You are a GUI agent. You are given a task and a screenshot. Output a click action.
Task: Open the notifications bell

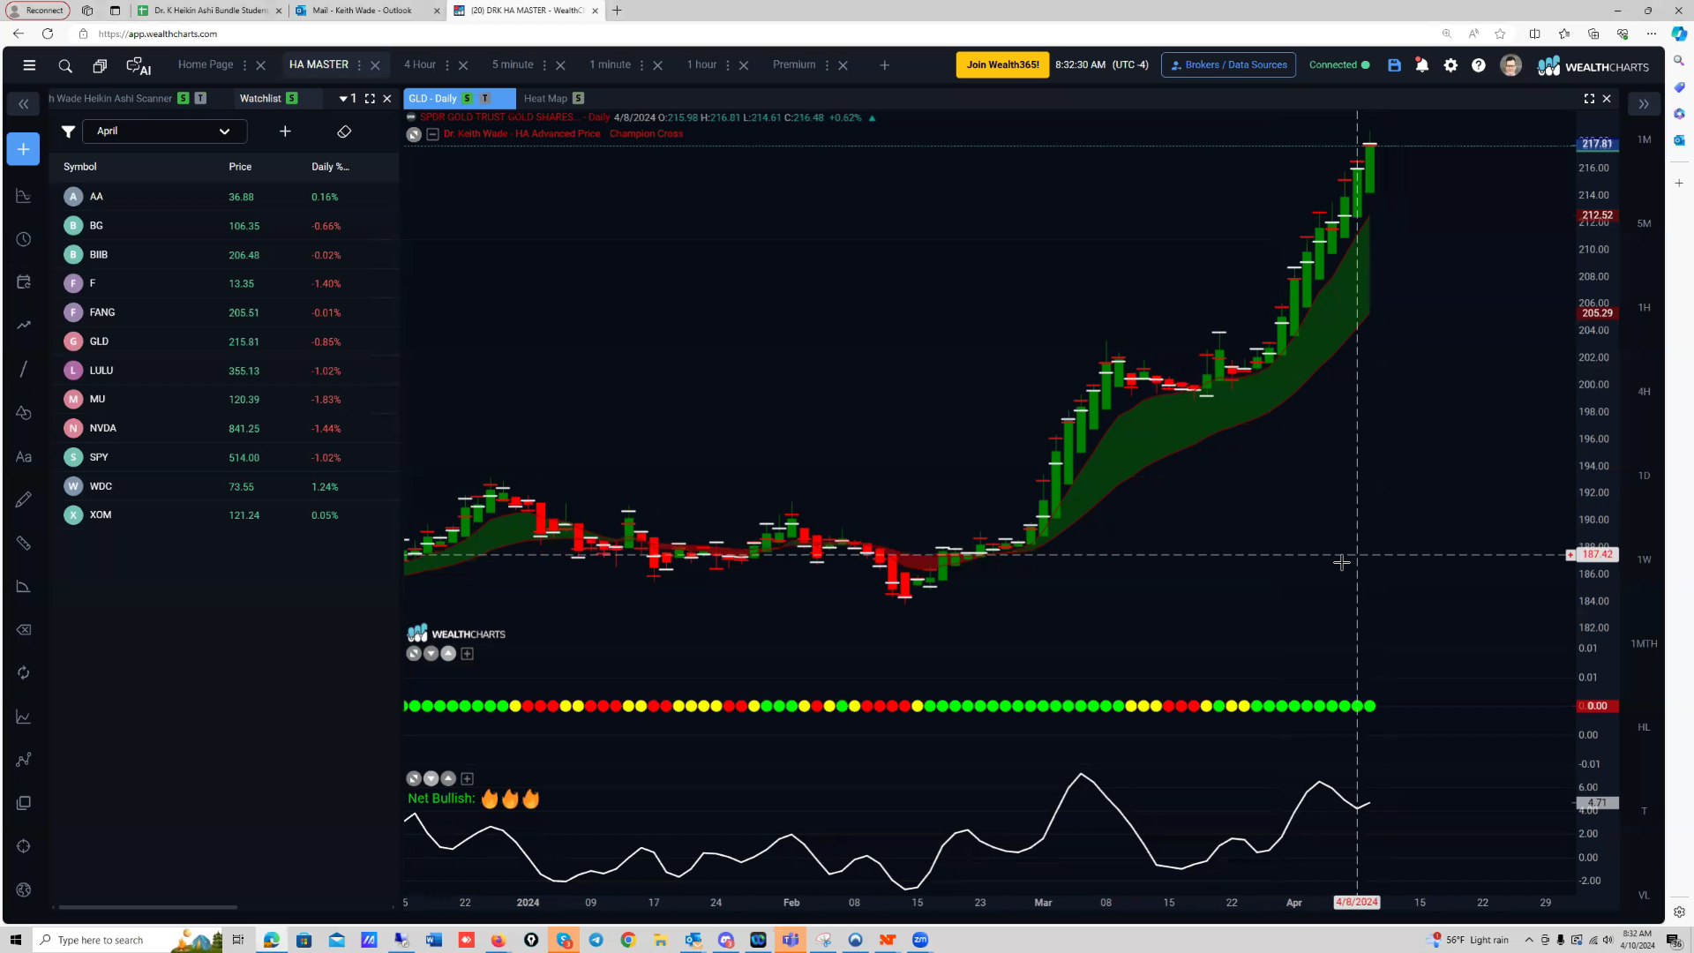(x=1422, y=65)
